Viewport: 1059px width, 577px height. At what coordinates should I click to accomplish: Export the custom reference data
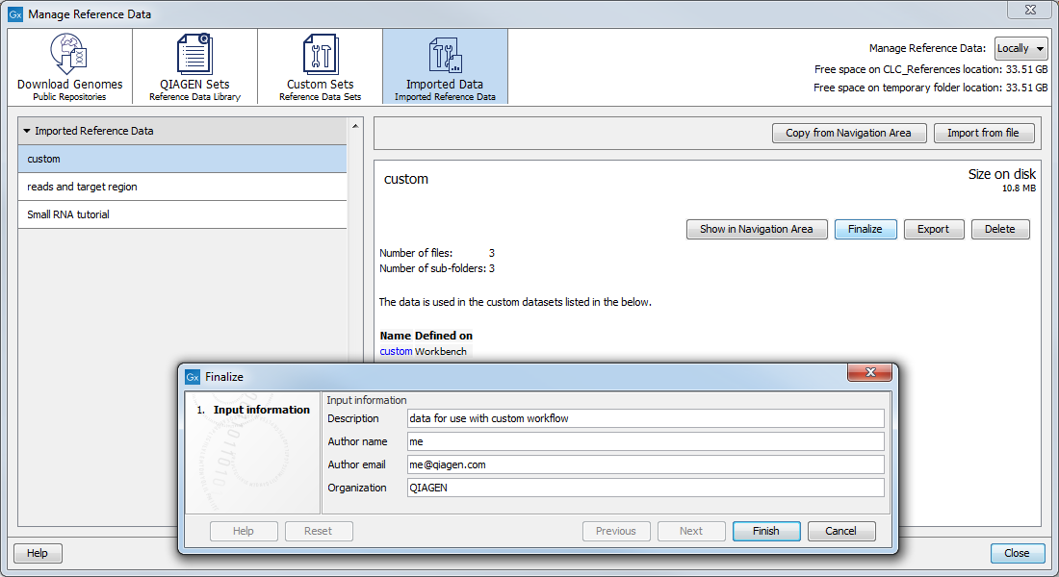tap(932, 229)
